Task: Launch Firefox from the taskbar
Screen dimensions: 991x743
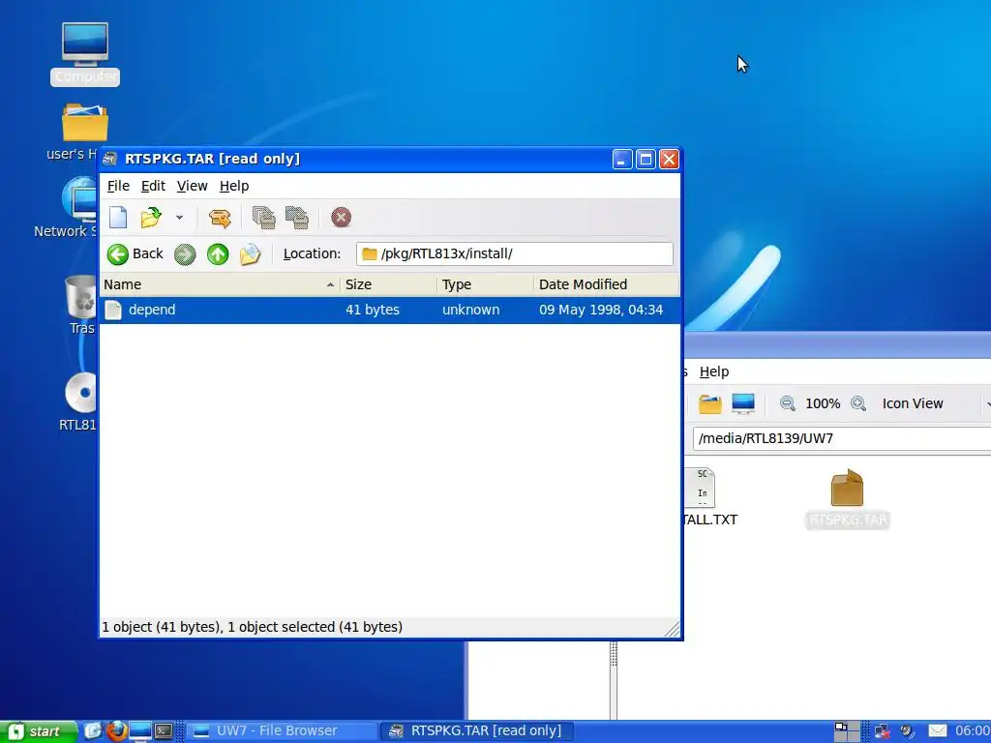Action: pyautogui.click(x=117, y=731)
